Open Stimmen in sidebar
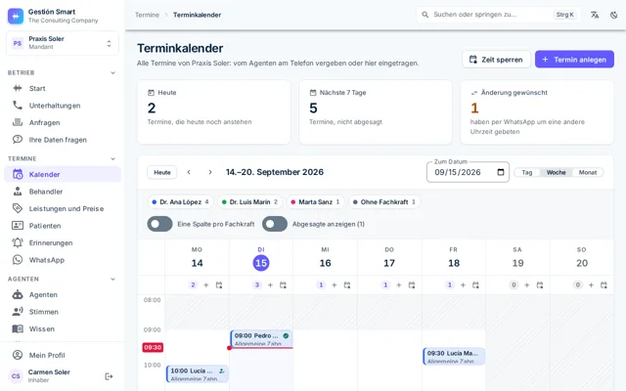This screenshot has height=391, width=626. (63, 312)
